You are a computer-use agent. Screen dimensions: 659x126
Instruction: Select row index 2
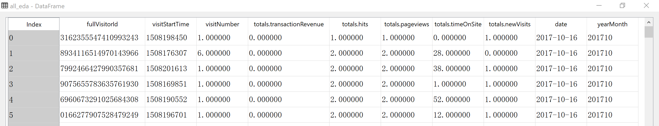coord(34,69)
